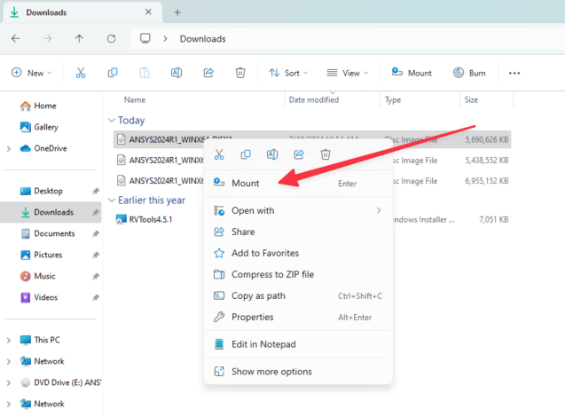
Task: Click the Delete trash icon in the context menu
Action: [x=326, y=154]
